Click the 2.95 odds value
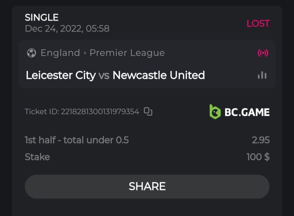The image size is (294, 216). point(260,140)
